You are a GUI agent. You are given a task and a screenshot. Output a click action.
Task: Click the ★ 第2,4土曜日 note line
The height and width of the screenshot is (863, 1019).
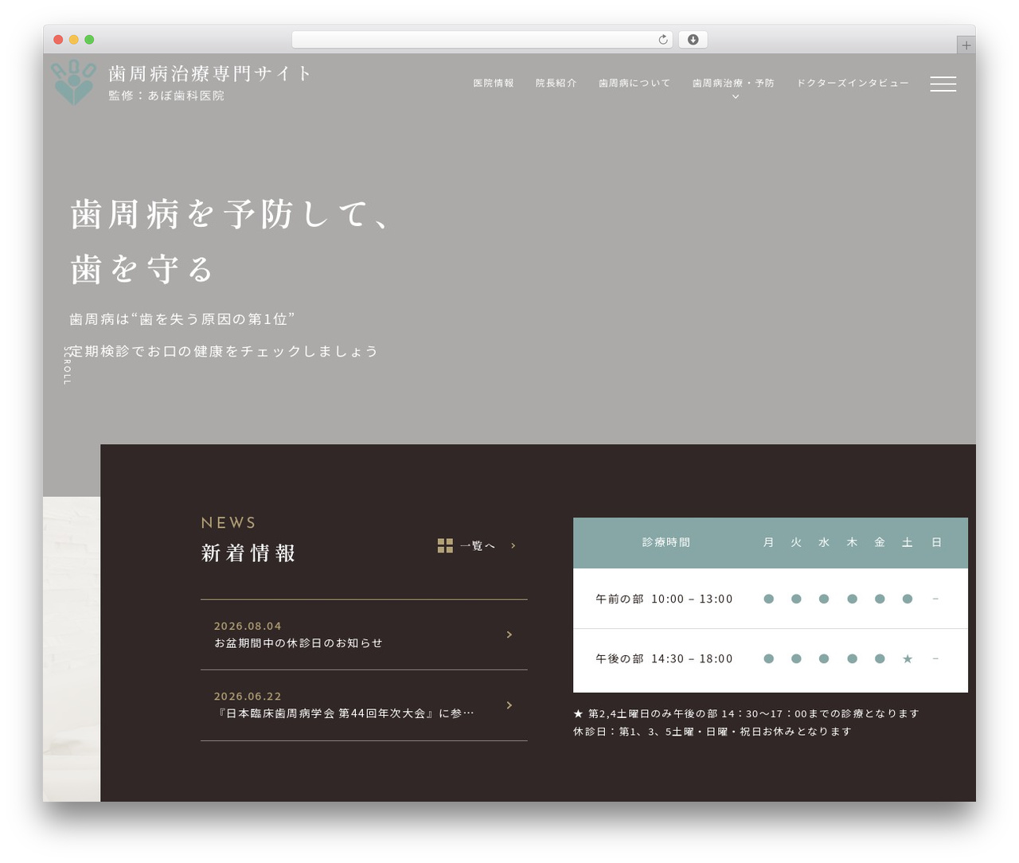(x=746, y=713)
